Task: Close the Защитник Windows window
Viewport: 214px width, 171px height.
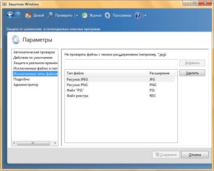Action: click(x=205, y=3)
